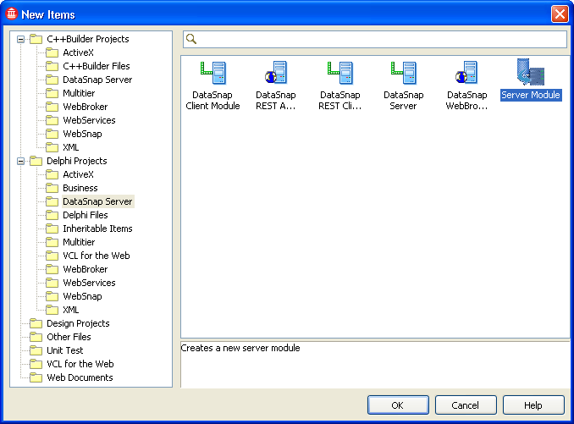Select Multitier under C++Builder Projects
The width and height of the screenshot is (574, 424).
tap(79, 93)
